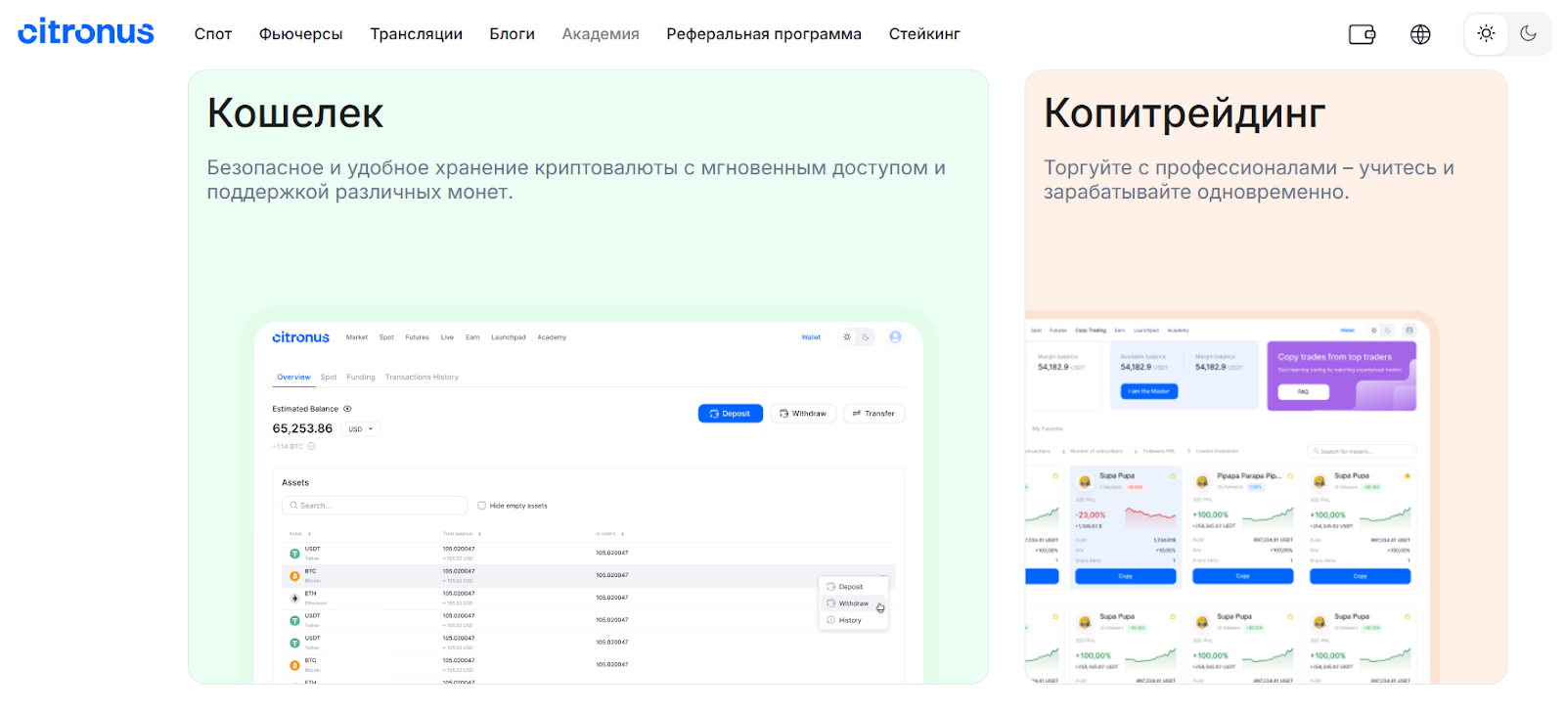Switch to light theme sun icon
The width and height of the screenshot is (1565, 714).
point(1486,33)
